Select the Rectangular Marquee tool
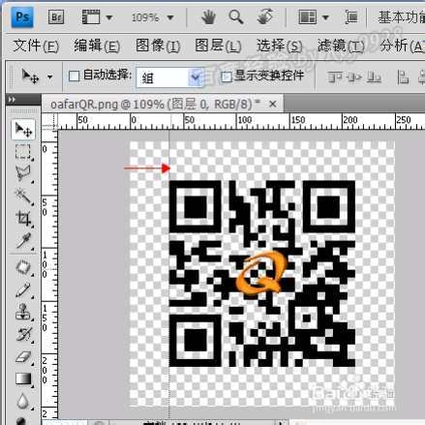 click(23, 152)
